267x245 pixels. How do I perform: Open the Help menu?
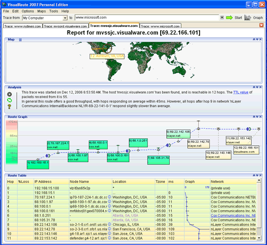click(65, 11)
